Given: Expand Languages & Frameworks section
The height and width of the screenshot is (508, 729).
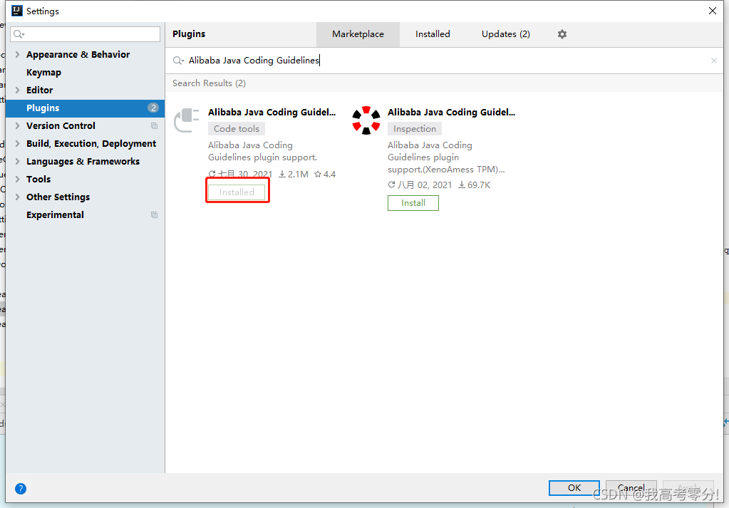Looking at the screenshot, I should [x=17, y=161].
